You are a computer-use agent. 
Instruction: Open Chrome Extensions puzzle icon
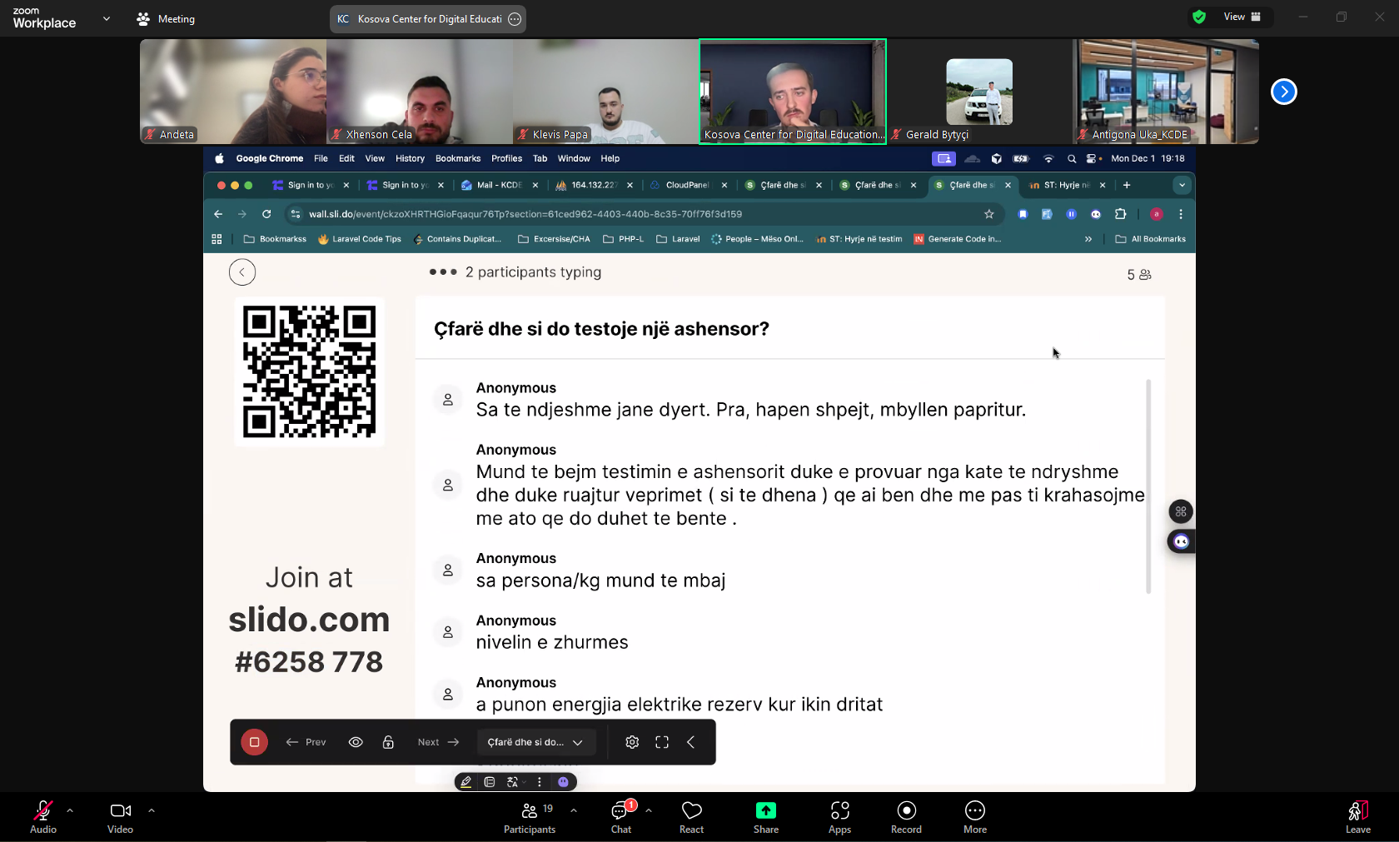pyautogui.click(x=1122, y=214)
